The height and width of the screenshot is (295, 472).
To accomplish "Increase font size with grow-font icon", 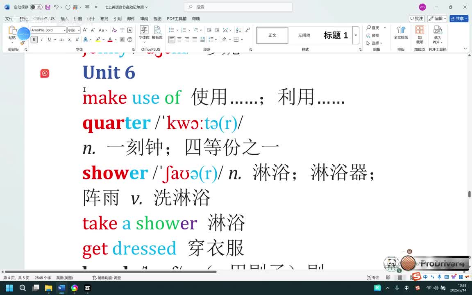I will pos(85,30).
